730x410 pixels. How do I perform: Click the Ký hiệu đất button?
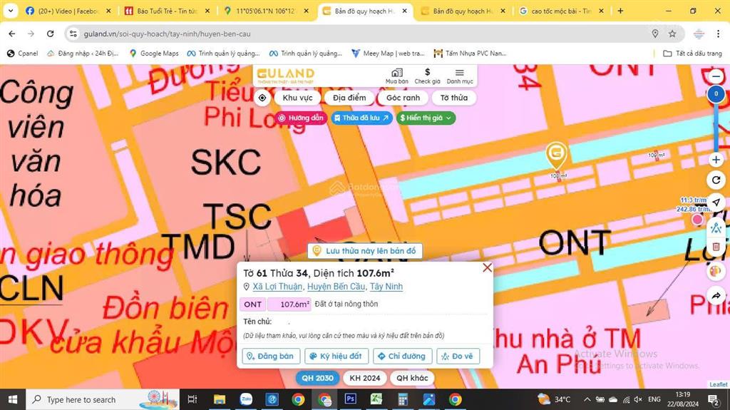(336, 356)
